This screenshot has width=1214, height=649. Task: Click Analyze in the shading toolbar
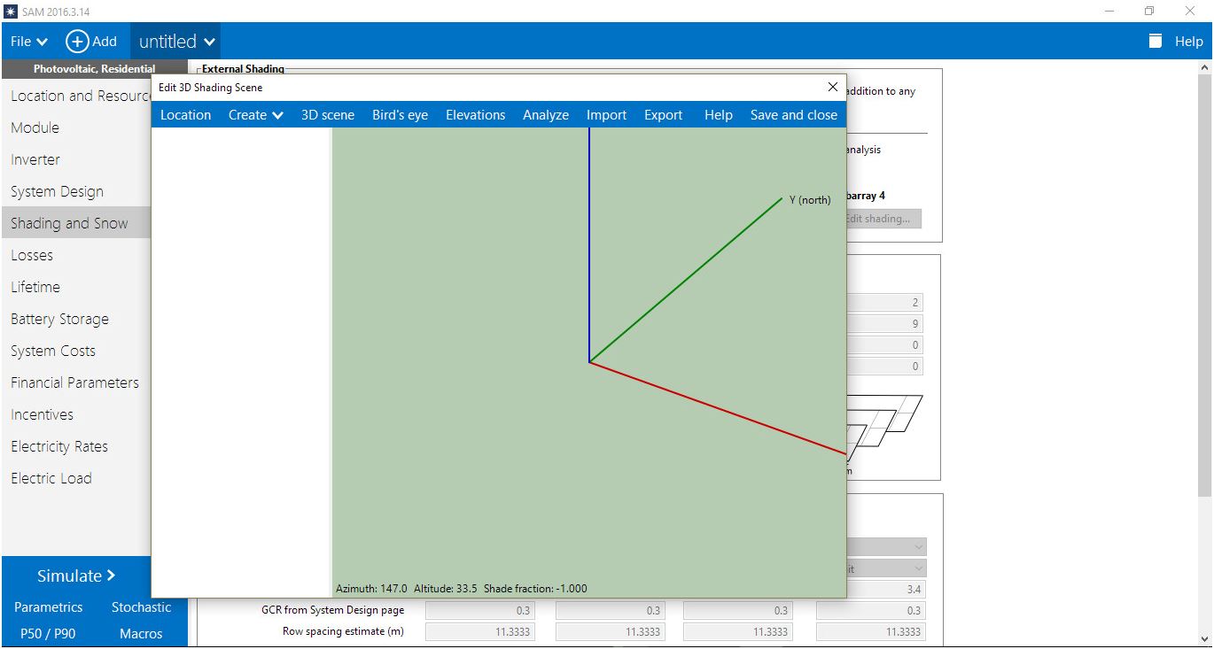tap(545, 115)
